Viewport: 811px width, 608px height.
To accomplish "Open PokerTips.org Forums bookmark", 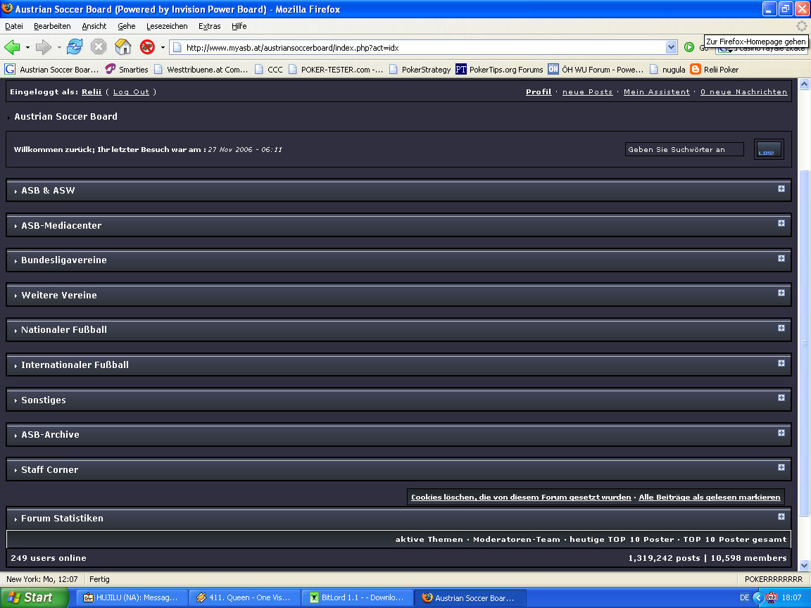I will tap(500, 69).
